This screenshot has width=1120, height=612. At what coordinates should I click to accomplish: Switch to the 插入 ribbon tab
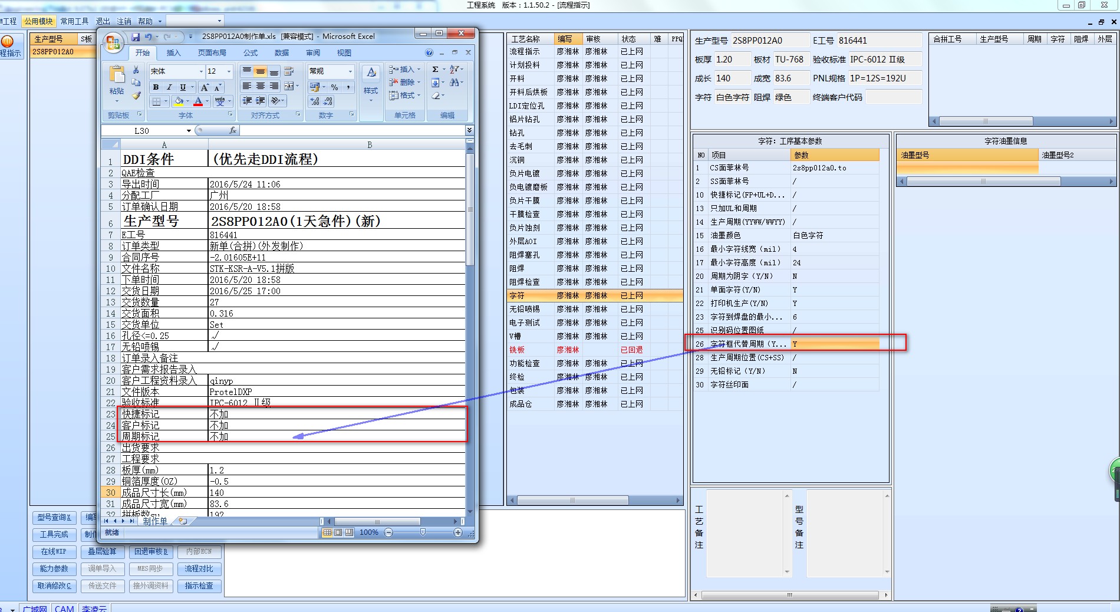[x=173, y=52]
